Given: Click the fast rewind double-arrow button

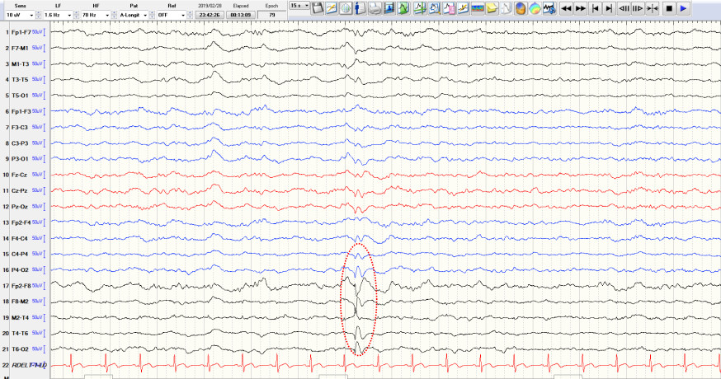Looking at the screenshot, I should click(x=566, y=7).
